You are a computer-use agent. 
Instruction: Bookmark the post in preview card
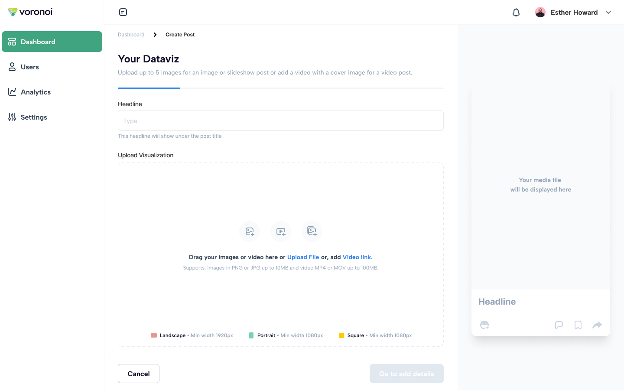(578, 325)
